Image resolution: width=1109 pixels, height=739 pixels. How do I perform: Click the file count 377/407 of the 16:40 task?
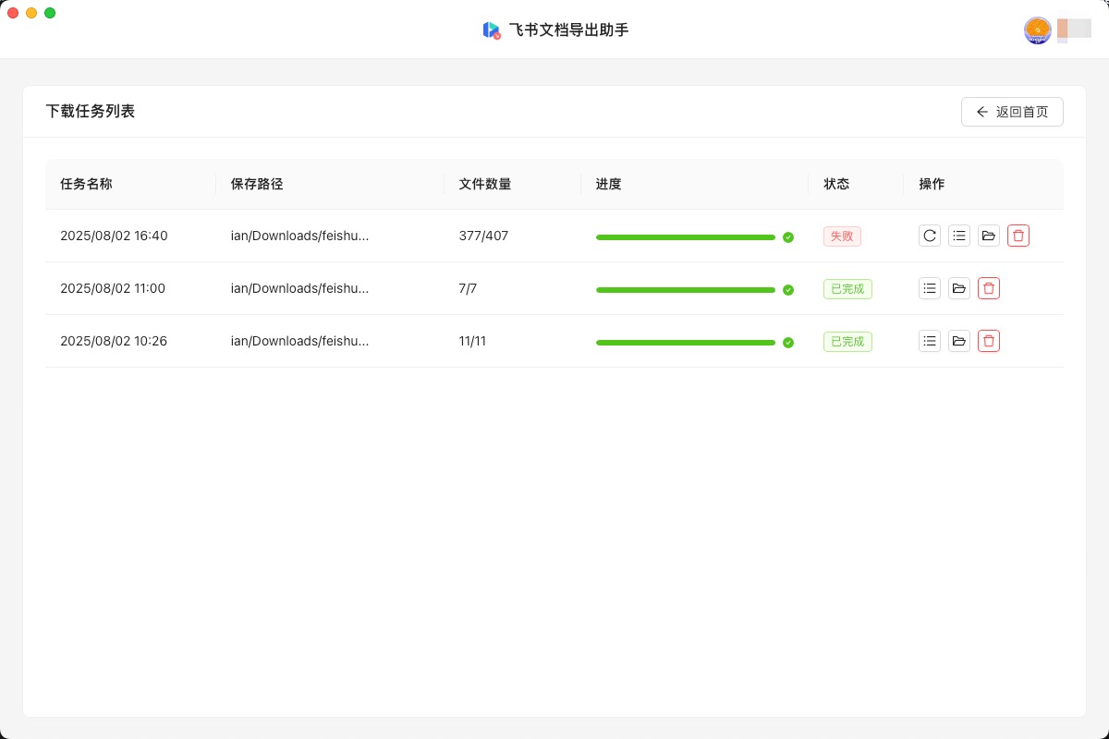(482, 236)
